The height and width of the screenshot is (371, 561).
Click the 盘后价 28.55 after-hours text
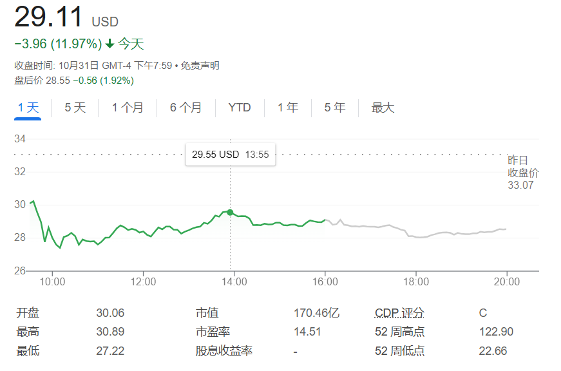(x=74, y=81)
